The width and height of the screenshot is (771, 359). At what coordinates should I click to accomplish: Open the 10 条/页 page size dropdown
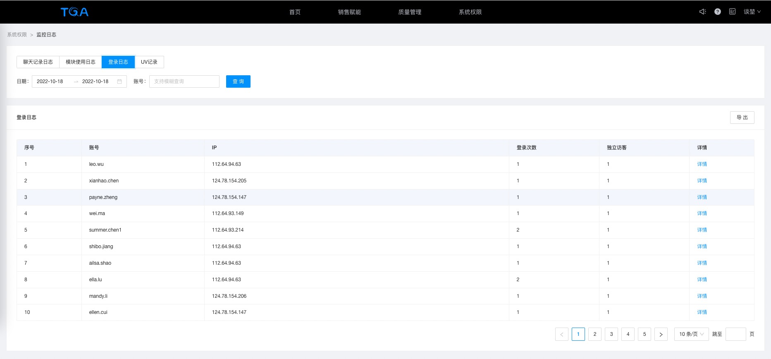click(x=692, y=334)
